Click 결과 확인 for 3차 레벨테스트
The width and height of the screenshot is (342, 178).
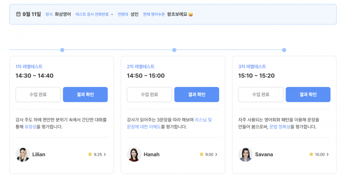click(x=308, y=94)
